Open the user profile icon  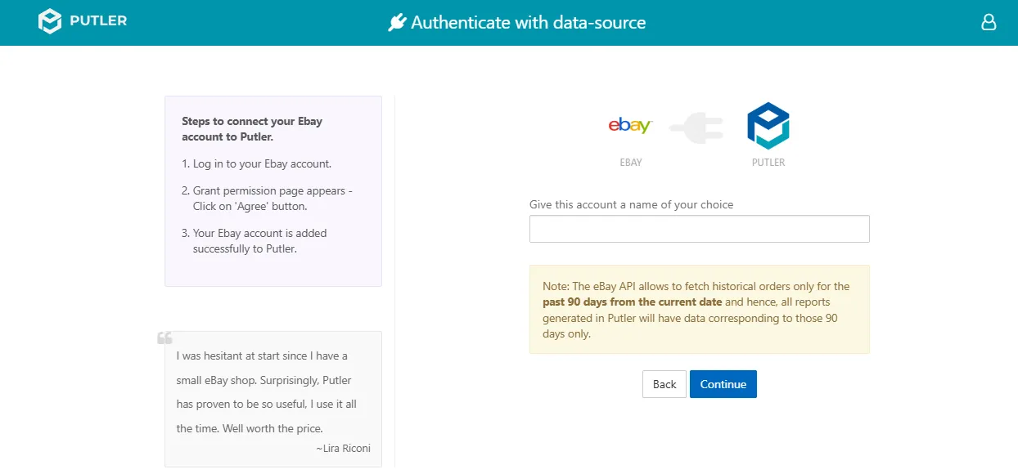coord(989,22)
